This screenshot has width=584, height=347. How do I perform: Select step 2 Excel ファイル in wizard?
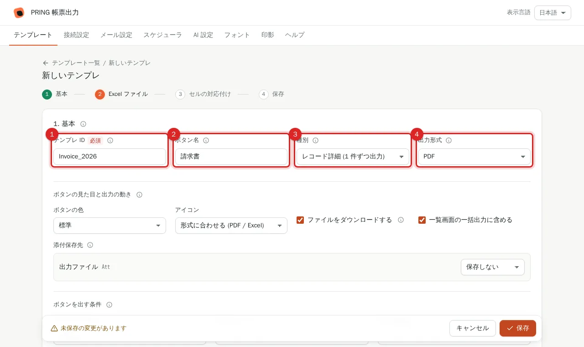tap(121, 95)
